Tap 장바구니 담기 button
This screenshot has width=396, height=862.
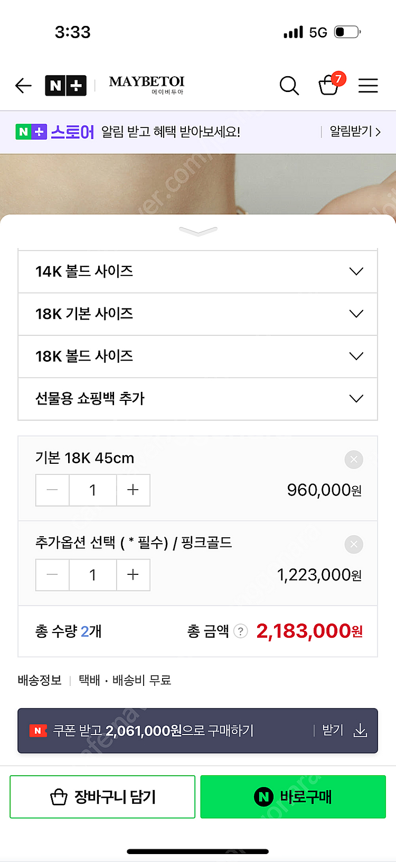[102, 797]
